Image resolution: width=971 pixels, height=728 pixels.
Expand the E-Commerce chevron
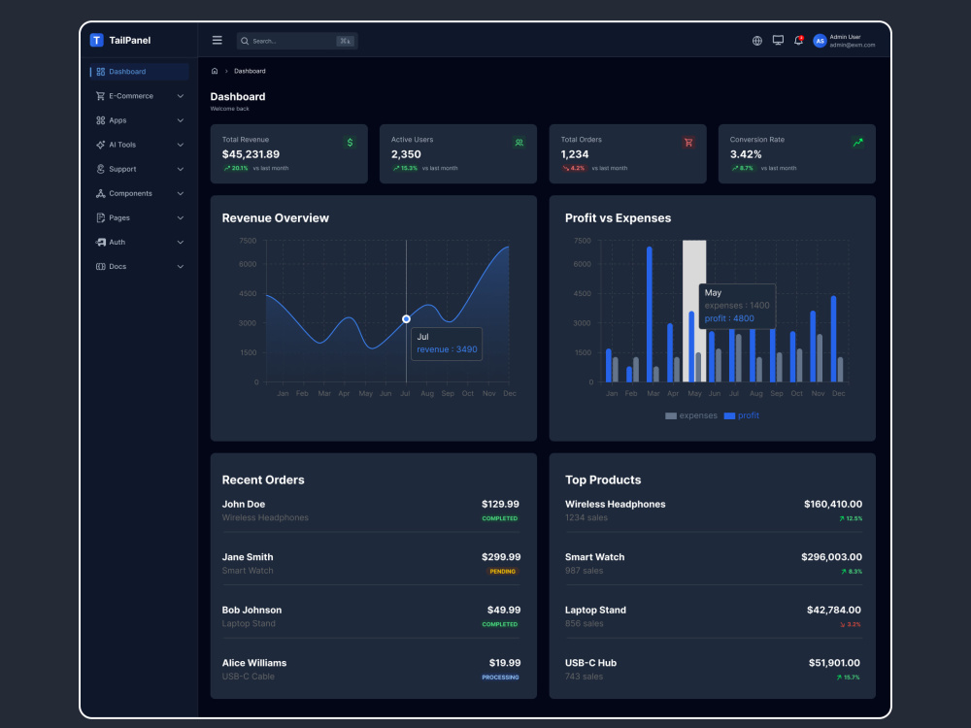[x=181, y=96]
